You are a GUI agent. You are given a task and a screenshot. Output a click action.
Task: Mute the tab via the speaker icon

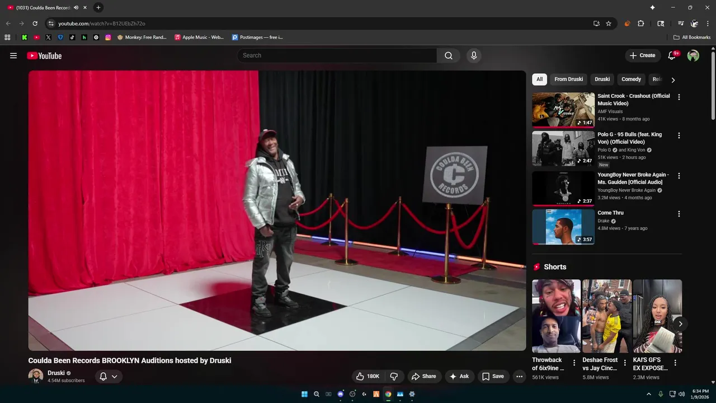(x=76, y=7)
